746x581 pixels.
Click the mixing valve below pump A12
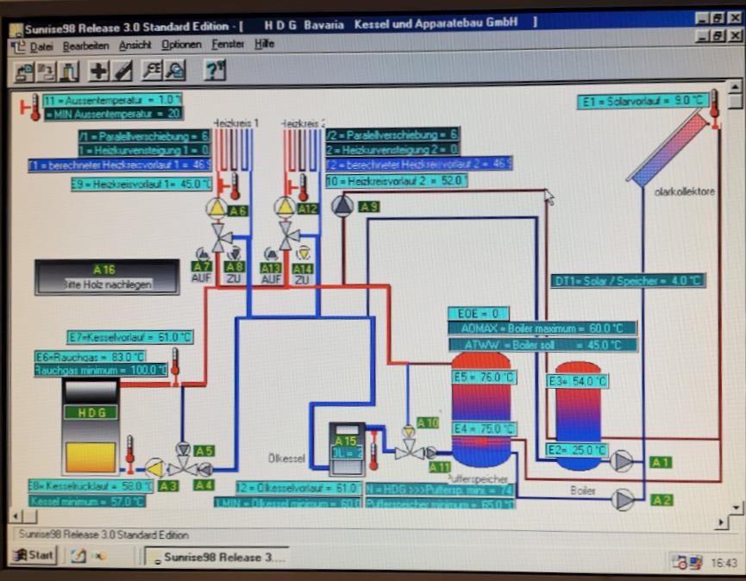pos(288,235)
